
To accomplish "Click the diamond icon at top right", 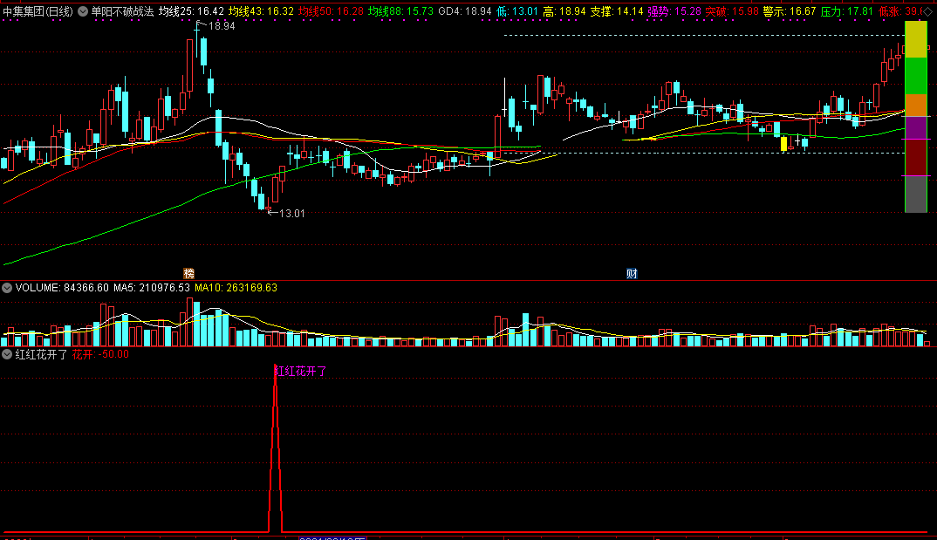I will tap(928, 11).
